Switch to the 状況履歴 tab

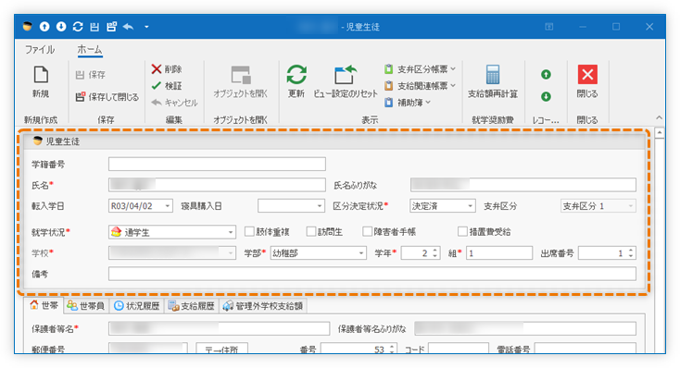(136, 306)
